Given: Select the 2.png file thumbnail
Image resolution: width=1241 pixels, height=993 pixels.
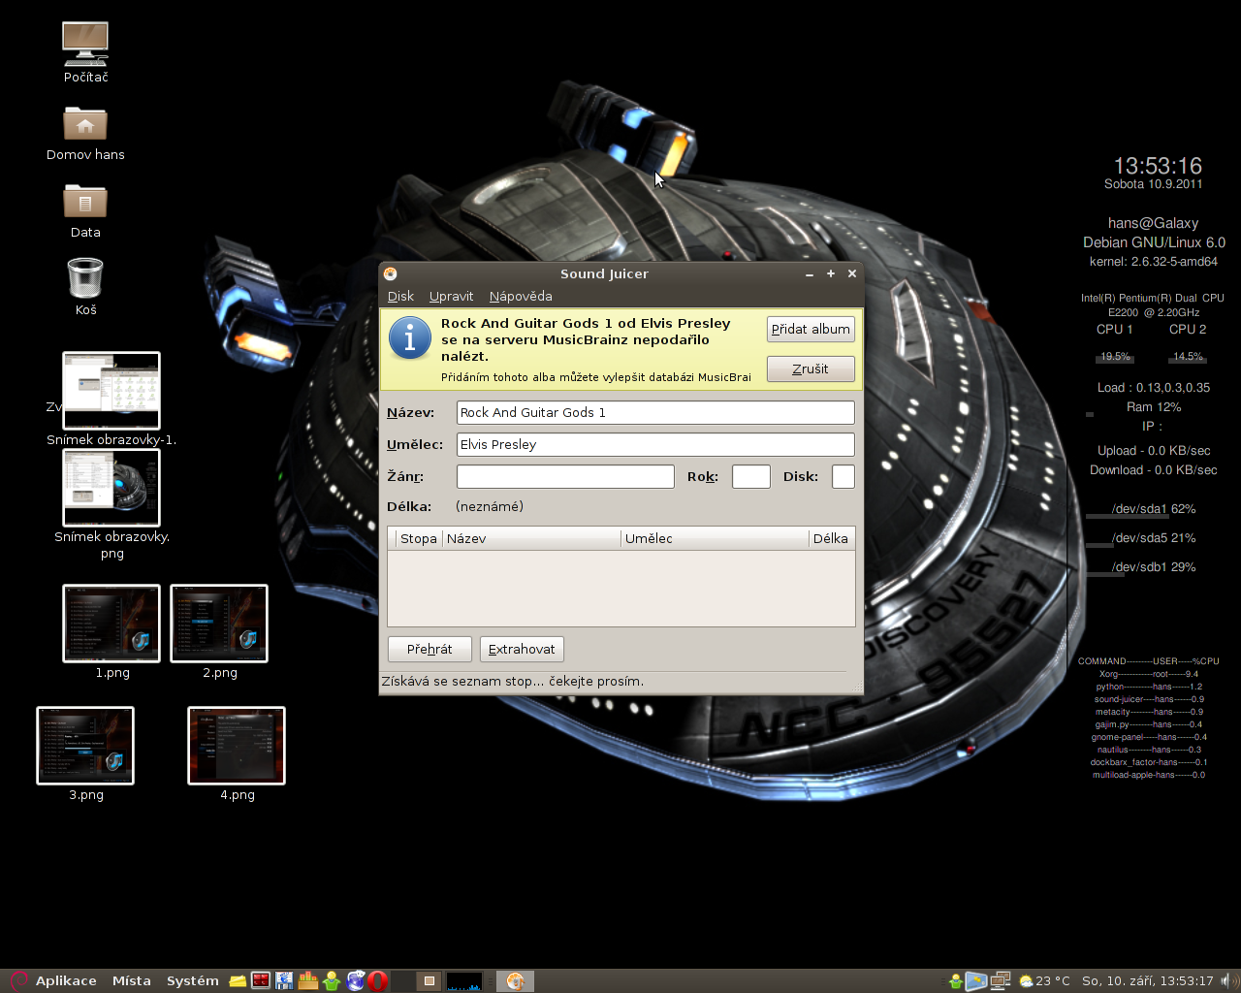Looking at the screenshot, I should pyautogui.click(x=219, y=624).
